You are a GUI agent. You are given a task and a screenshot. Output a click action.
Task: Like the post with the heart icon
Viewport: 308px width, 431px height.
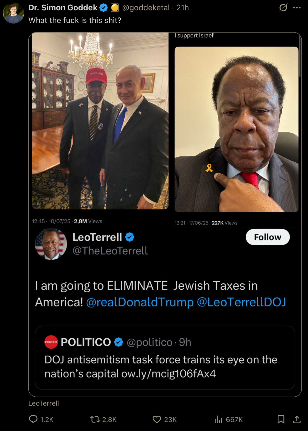[157, 419]
